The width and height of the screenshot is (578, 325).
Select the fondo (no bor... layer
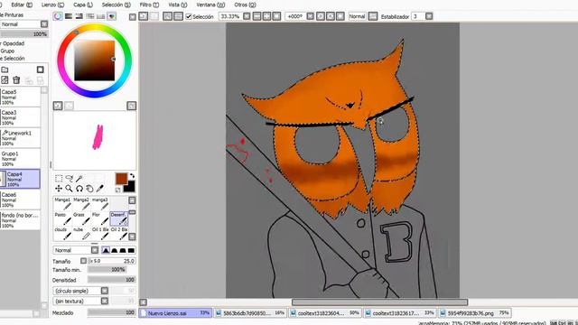tap(20, 220)
